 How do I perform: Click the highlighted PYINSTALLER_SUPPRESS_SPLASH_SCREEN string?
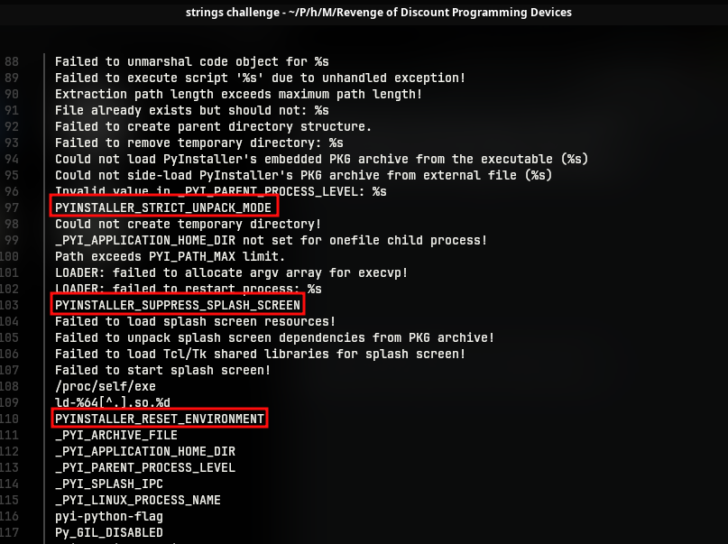[176, 305]
